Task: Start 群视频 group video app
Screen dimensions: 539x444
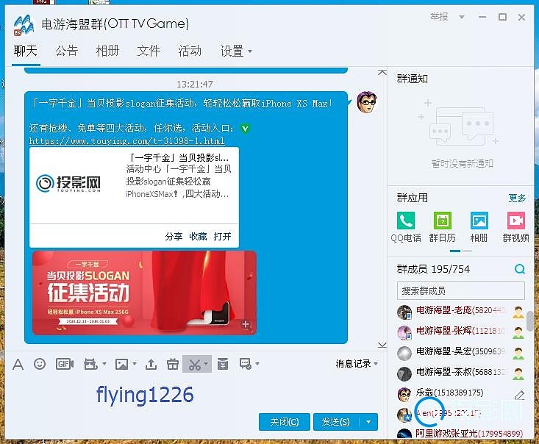Action: tap(515, 226)
